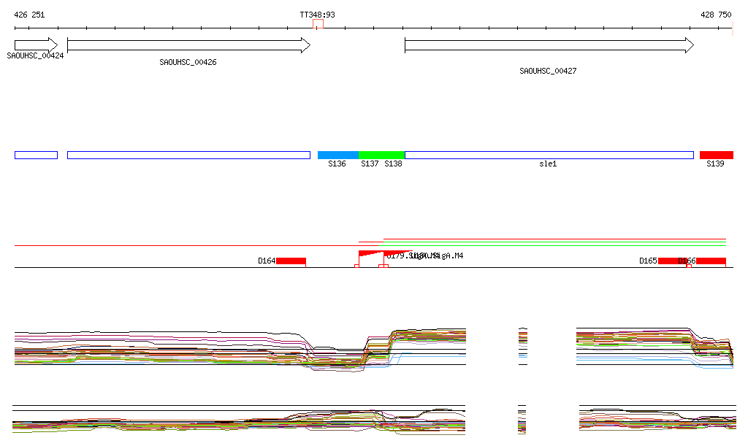Click the SAOUHSC_00426 text label

188,62
